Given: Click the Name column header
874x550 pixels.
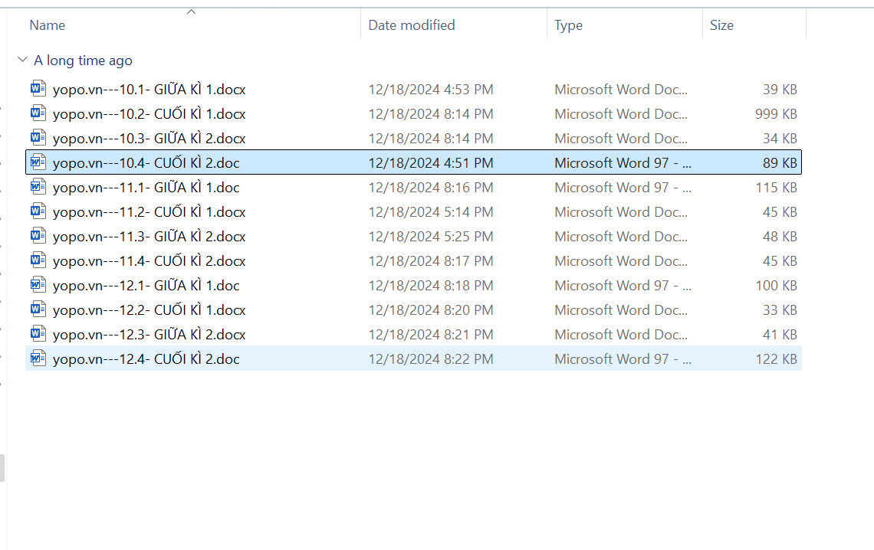Looking at the screenshot, I should point(48,25).
